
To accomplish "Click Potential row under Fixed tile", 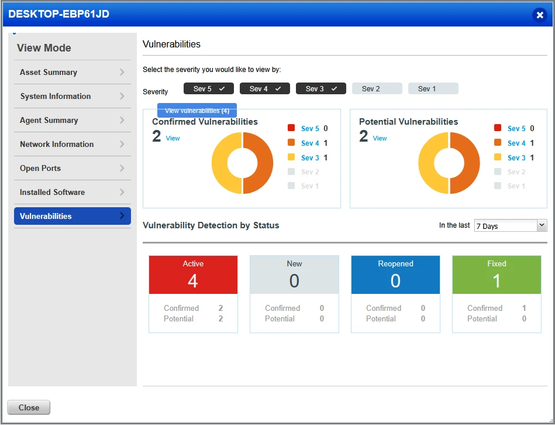I will coord(497,318).
